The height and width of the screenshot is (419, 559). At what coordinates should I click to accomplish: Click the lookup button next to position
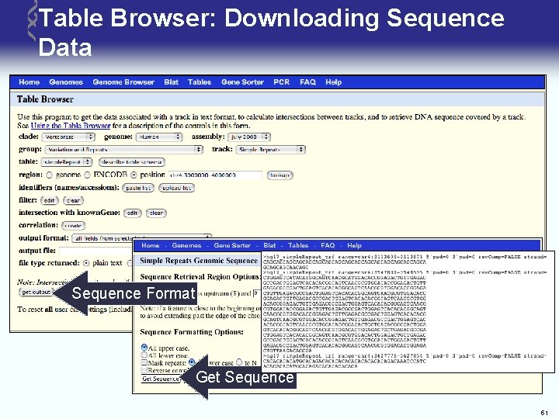[x=279, y=175]
